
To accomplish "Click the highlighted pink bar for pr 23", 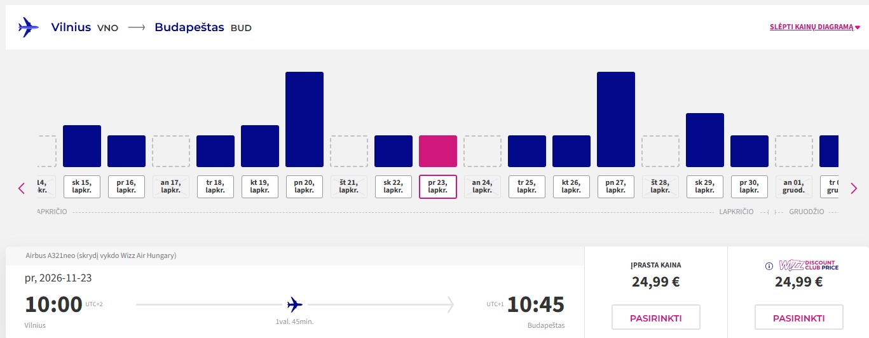I will tap(438, 151).
